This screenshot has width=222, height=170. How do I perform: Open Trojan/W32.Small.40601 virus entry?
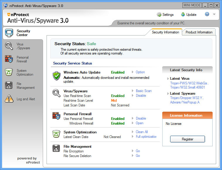(x=187, y=87)
